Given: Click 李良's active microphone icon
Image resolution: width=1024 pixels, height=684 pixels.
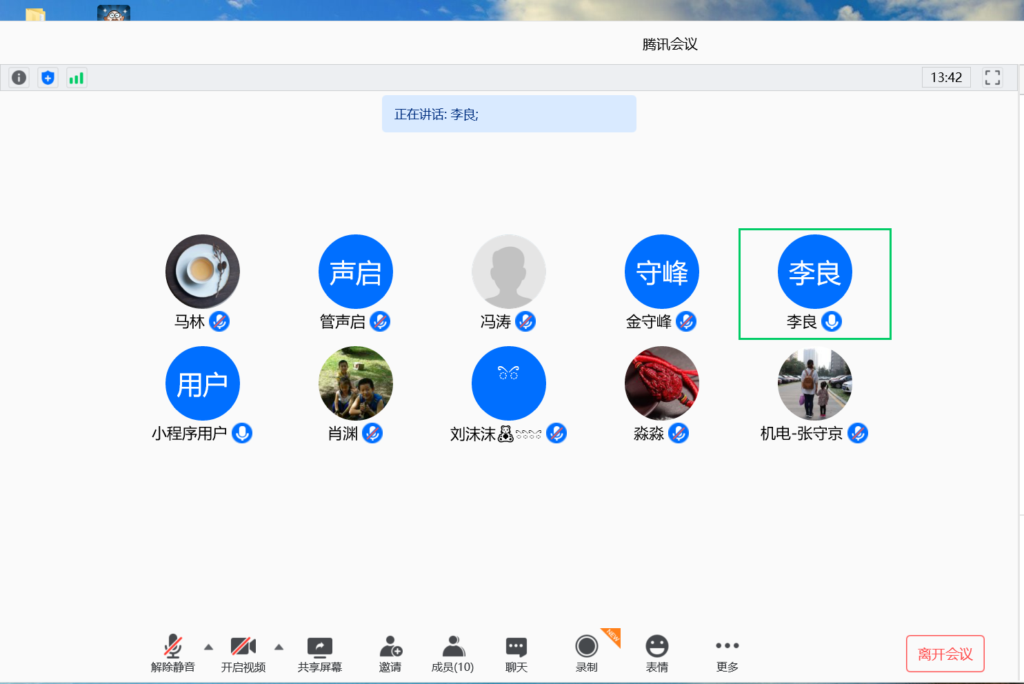Looking at the screenshot, I should tap(832, 321).
